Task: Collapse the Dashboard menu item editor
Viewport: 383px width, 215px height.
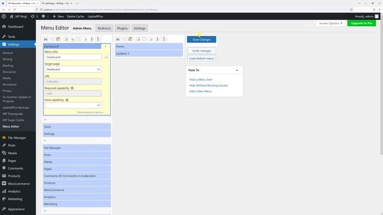Action: [106, 47]
